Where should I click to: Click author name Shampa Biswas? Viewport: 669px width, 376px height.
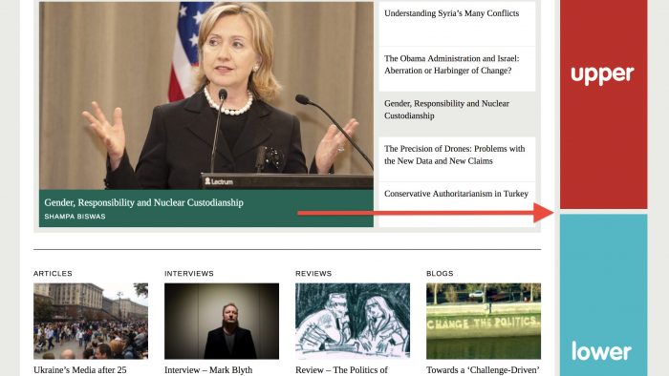pyautogui.click(x=75, y=217)
